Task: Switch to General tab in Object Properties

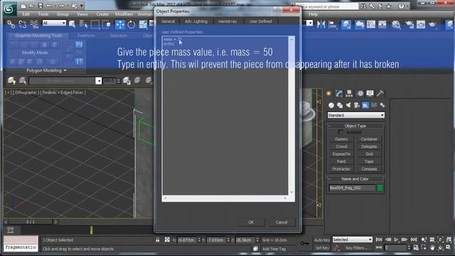Action: pos(168,21)
